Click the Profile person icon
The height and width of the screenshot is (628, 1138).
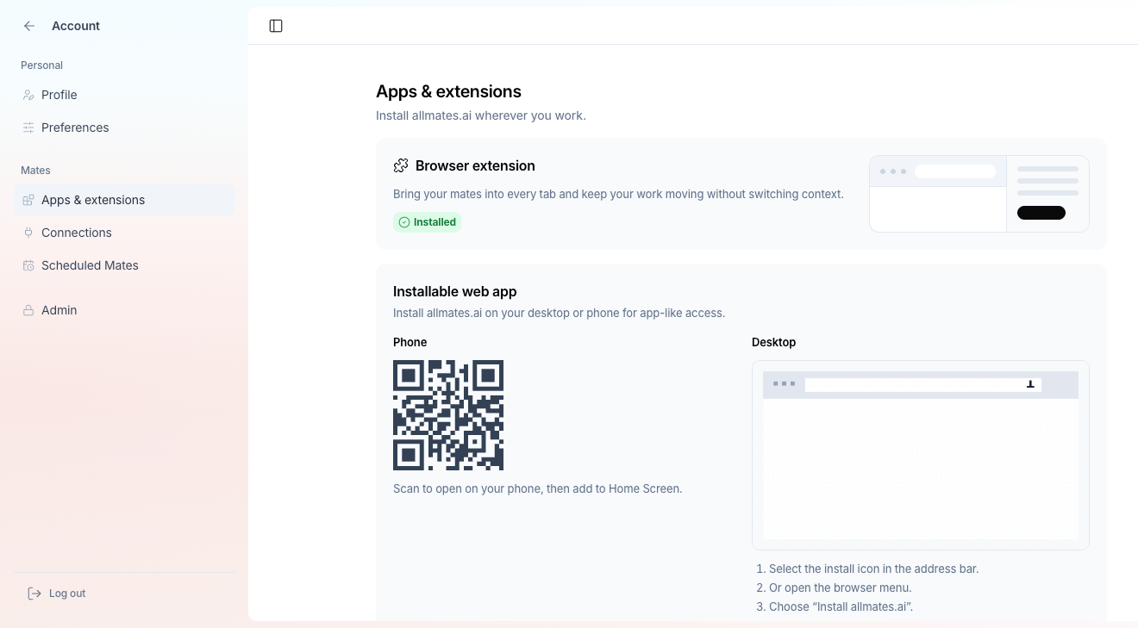tap(28, 95)
